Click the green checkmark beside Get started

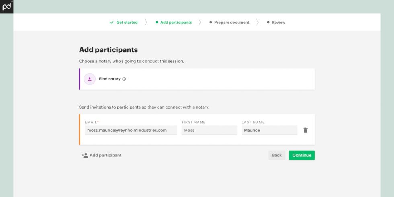coord(112,23)
